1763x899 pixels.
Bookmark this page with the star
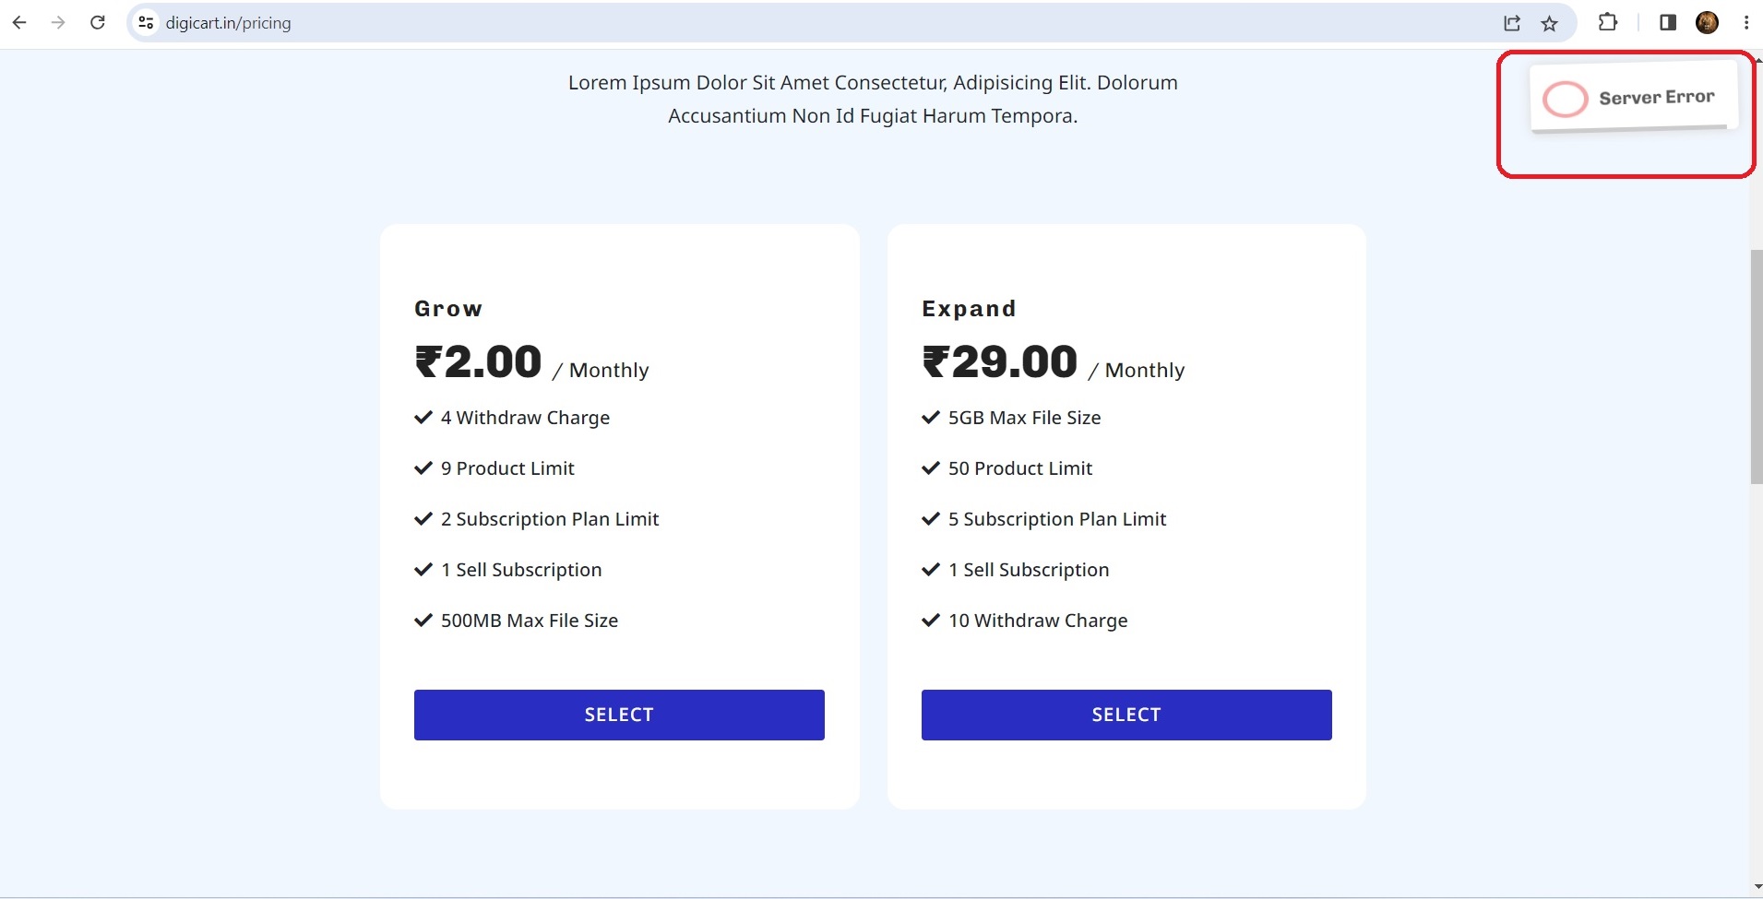[x=1550, y=24]
